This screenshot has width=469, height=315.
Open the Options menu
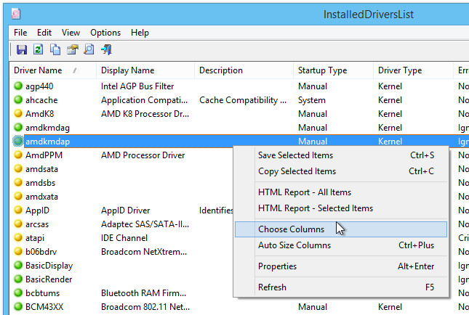tap(105, 33)
